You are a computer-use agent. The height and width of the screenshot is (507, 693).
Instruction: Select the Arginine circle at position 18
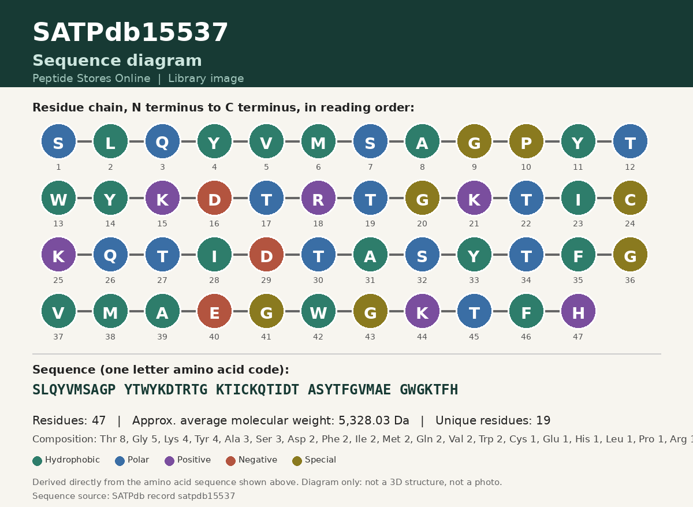[318, 197]
